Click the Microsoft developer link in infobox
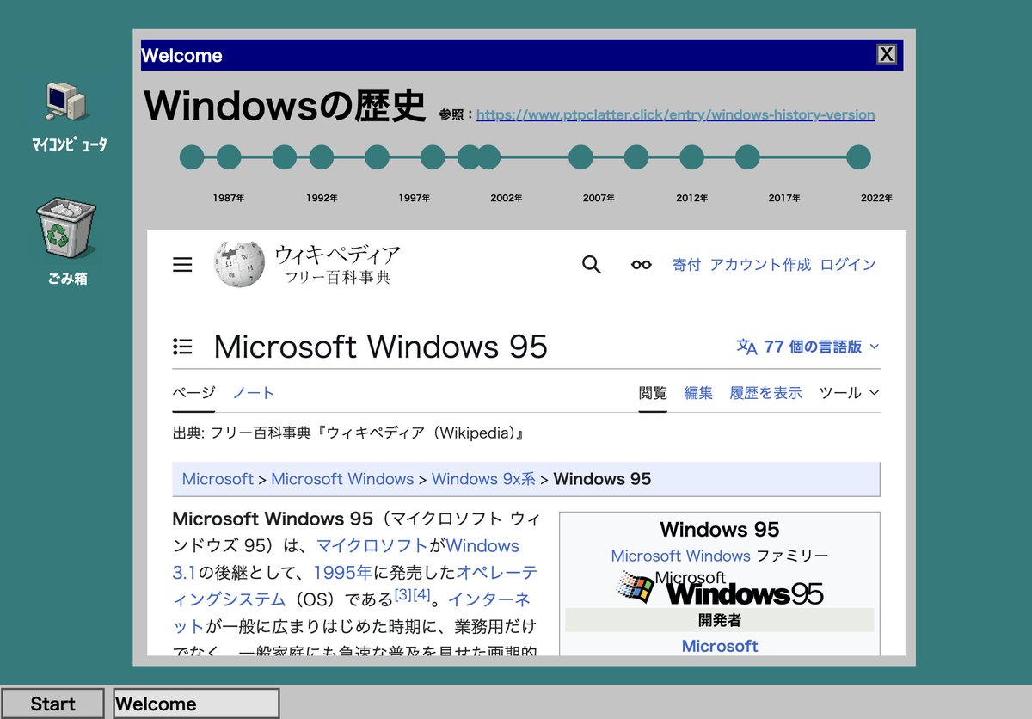1032x719 pixels. click(x=720, y=646)
